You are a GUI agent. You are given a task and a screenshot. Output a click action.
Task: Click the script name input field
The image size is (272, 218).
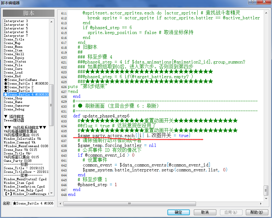click(x=33, y=204)
